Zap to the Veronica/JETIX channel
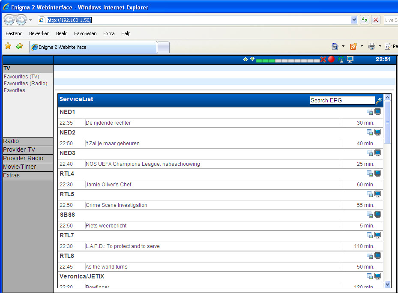Screen dimensions: 398x293 (82, 276)
